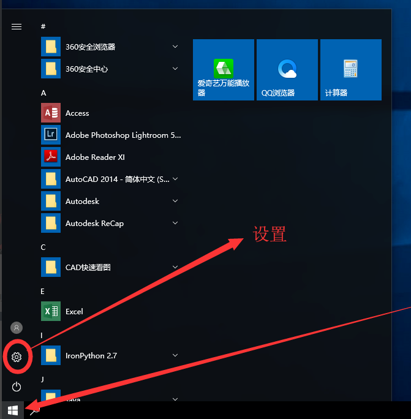Click the Autodesk folder icon
Image resolution: width=411 pixels, height=419 pixels.
point(51,201)
